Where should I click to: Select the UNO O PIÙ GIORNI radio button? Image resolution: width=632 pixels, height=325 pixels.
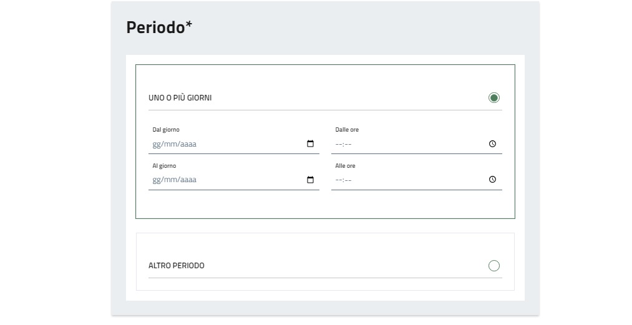(494, 98)
